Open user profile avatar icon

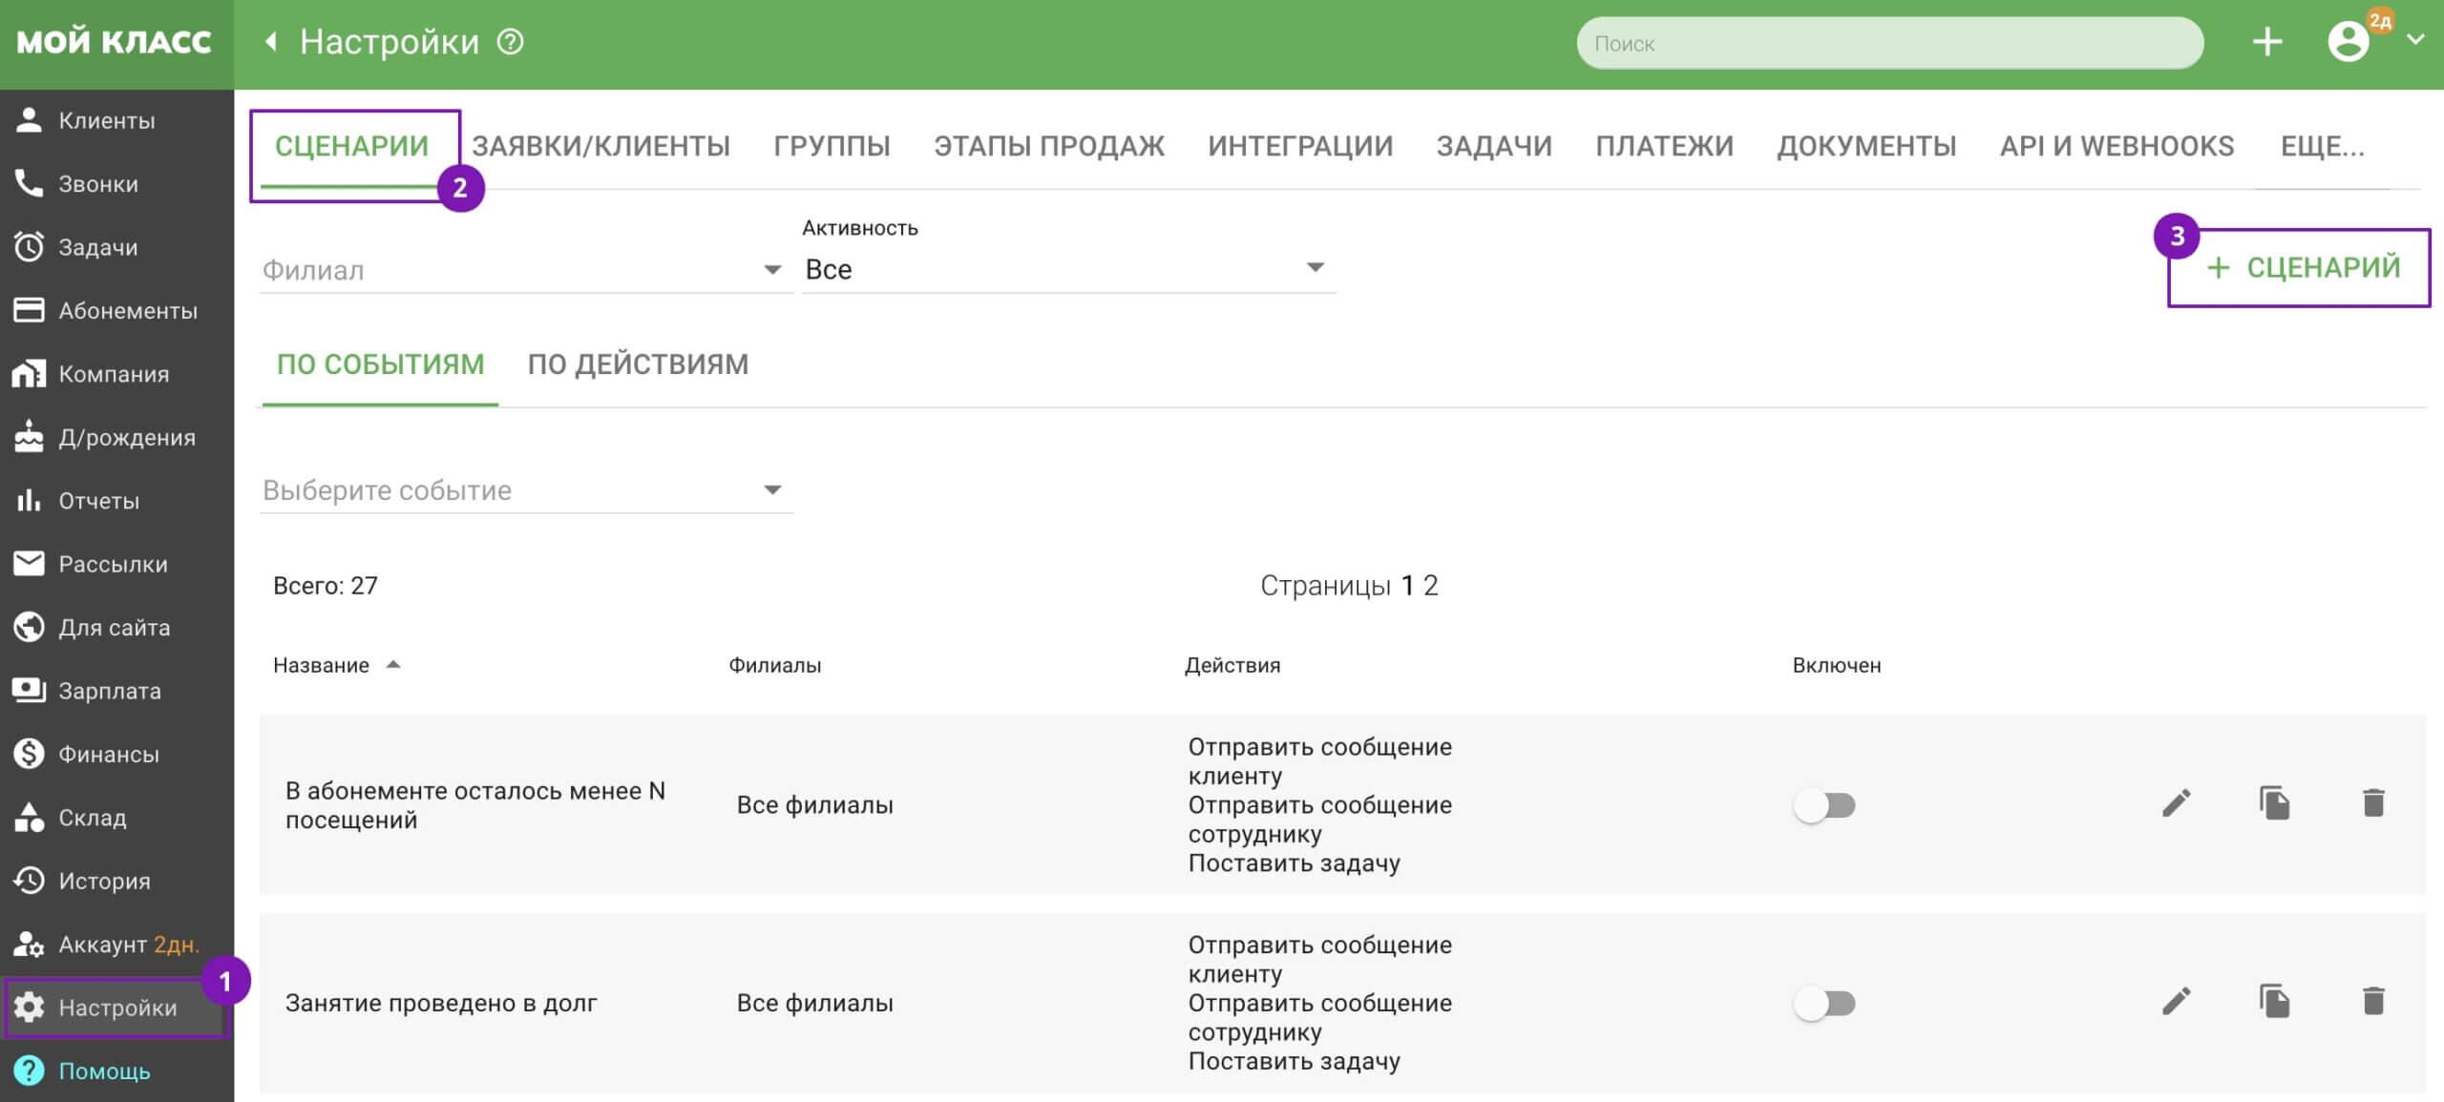pos(2348,42)
